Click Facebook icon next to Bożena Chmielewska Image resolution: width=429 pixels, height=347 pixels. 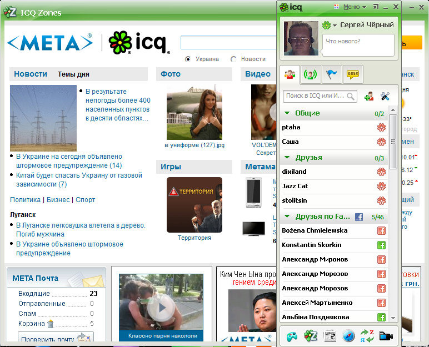pos(381,231)
